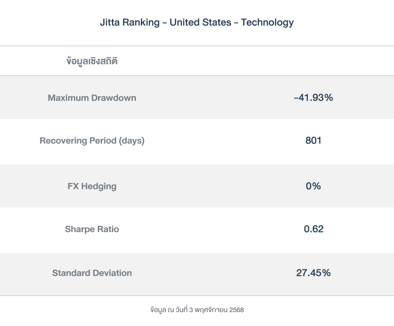
Task: Select the 27.45% standard deviation value
Action: tap(313, 273)
